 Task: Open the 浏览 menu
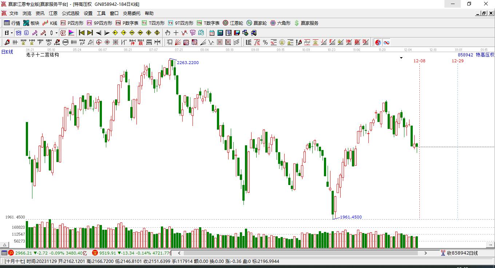click(27, 13)
